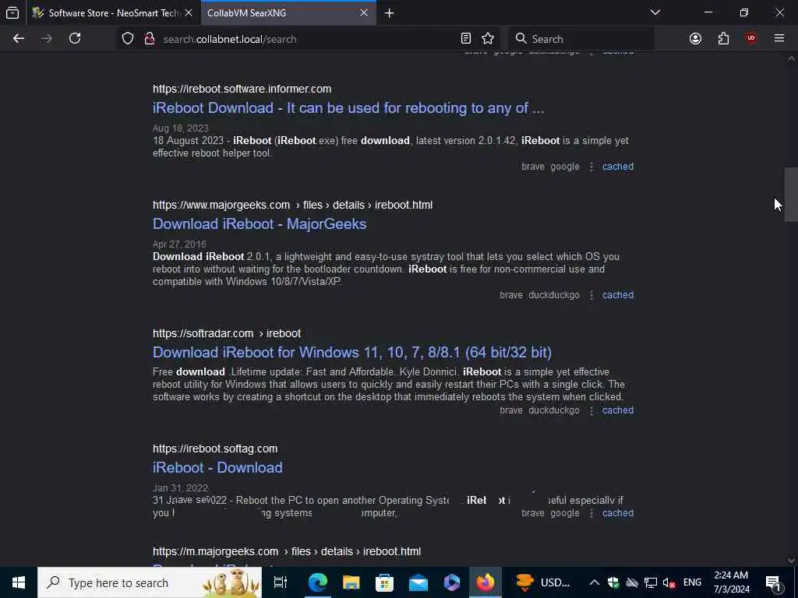Expand the list all tabs dropdown
The width and height of the screenshot is (798, 598).
(x=655, y=12)
